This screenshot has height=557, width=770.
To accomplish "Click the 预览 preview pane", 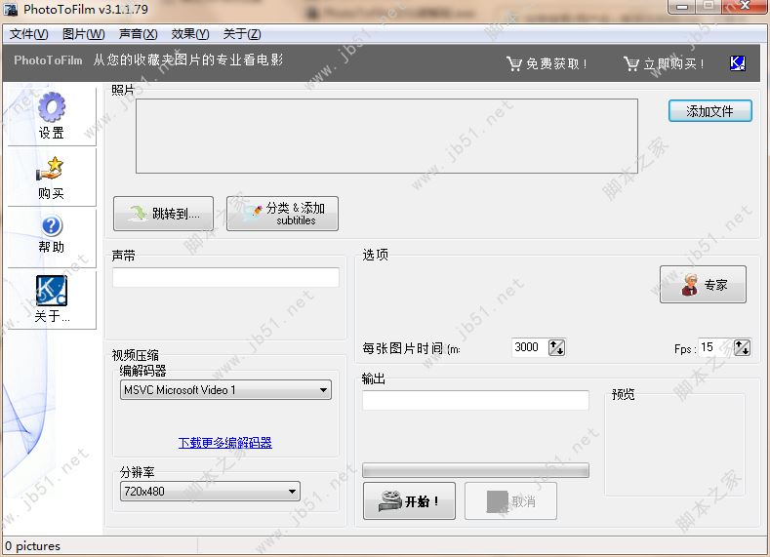I will (675, 444).
